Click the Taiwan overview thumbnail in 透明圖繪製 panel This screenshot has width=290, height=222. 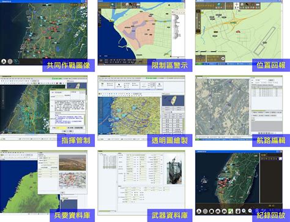tap(173, 101)
